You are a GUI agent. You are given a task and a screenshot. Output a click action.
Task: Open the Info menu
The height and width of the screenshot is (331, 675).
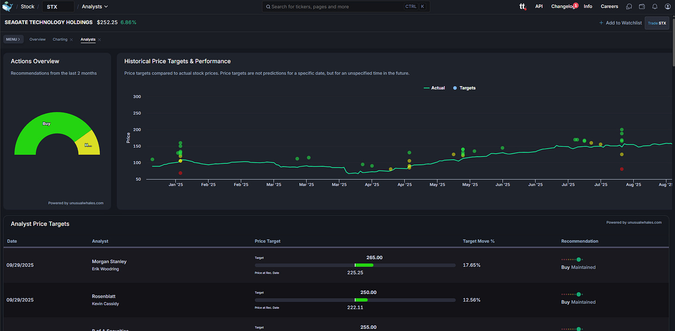pos(588,6)
